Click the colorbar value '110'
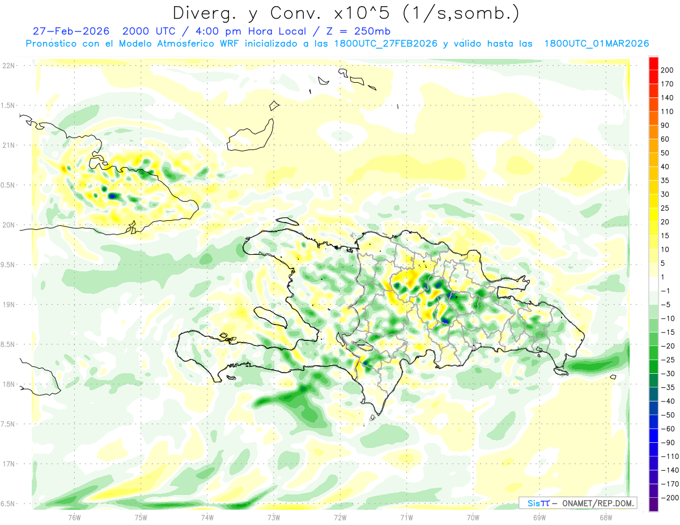This screenshot has height=525, width=680. (x=668, y=112)
